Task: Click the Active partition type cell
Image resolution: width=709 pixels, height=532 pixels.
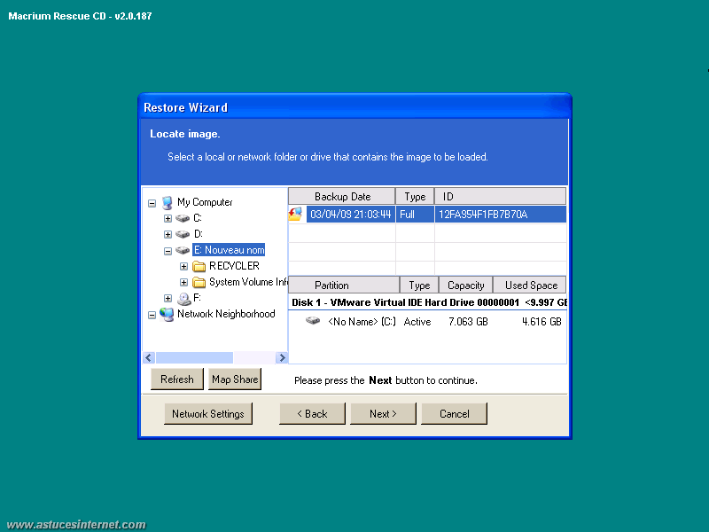Action: pos(417,321)
